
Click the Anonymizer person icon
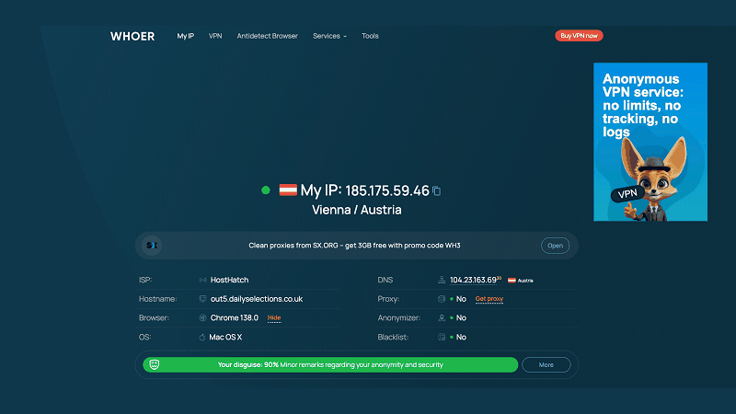[442, 317]
